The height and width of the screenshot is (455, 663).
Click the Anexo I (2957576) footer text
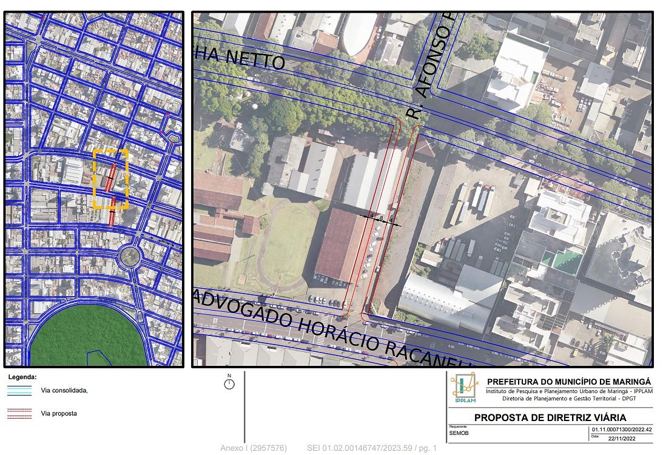(254, 448)
